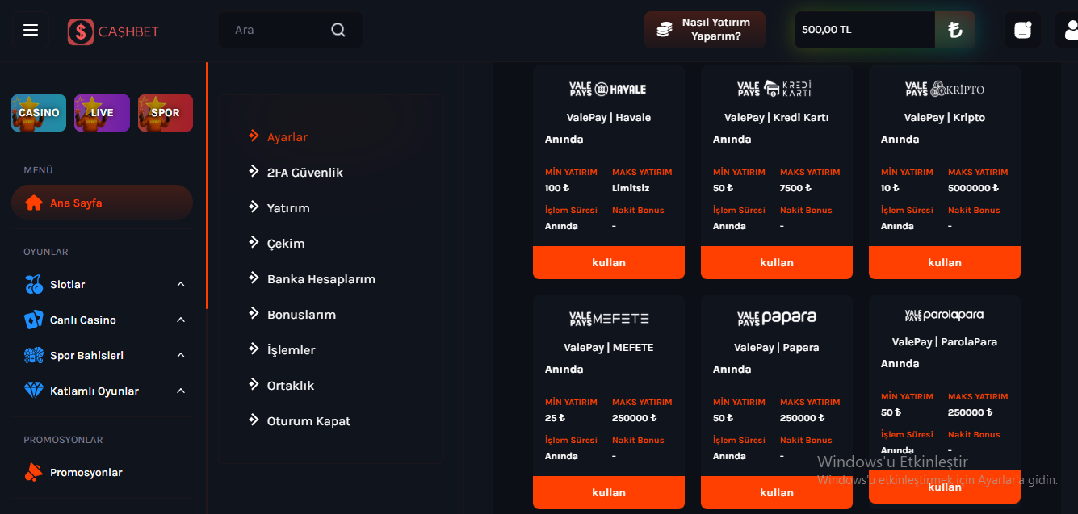Click kullan for ValePay Kredi Kartı

click(777, 262)
